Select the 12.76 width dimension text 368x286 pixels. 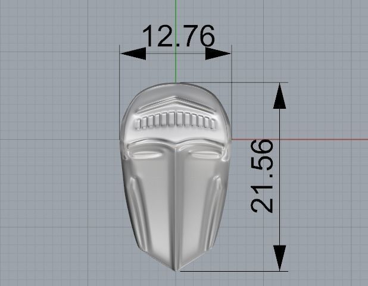(x=179, y=36)
